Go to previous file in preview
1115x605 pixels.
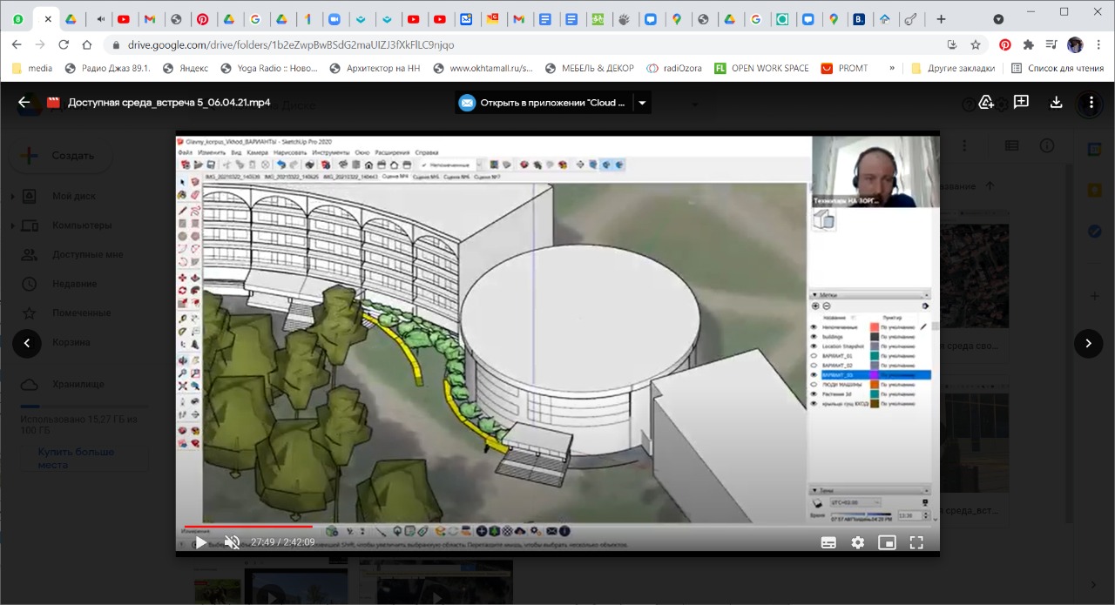(27, 343)
